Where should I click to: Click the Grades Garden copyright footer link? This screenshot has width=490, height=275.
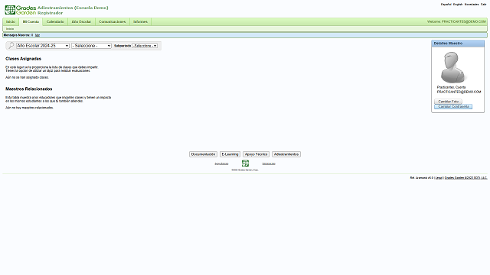pos(466,178)
